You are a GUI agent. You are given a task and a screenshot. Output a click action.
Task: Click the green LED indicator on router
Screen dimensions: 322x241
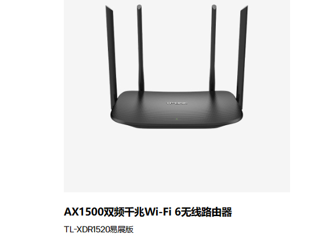176,119
